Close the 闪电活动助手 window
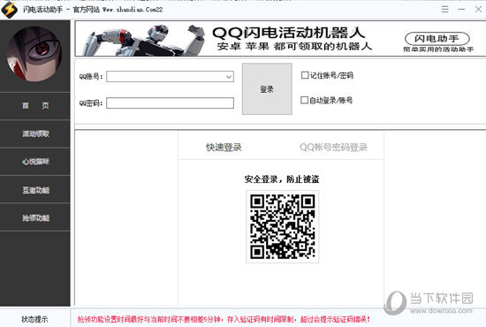 pyautogui.click(x=478, y=10)
